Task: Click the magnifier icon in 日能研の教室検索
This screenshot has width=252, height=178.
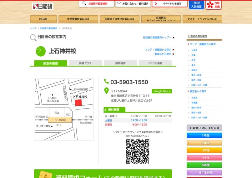Action: [x=84, y=3]
